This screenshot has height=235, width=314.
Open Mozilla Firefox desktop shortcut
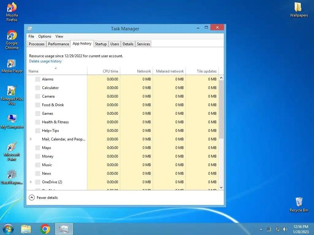point(12,12)
